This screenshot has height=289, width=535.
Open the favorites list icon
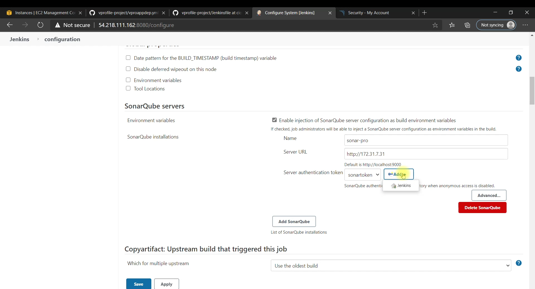click(x=452, y=25)
